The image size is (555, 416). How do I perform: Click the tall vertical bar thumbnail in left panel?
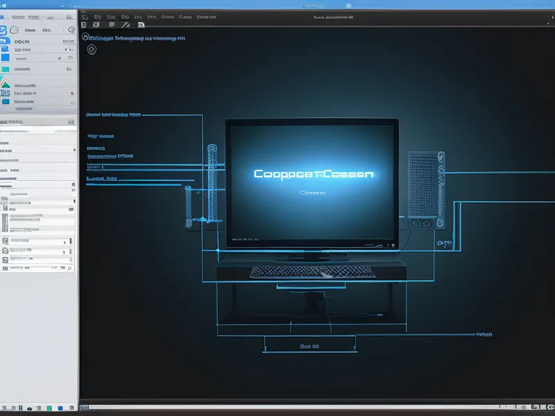[x=5, y=223]
